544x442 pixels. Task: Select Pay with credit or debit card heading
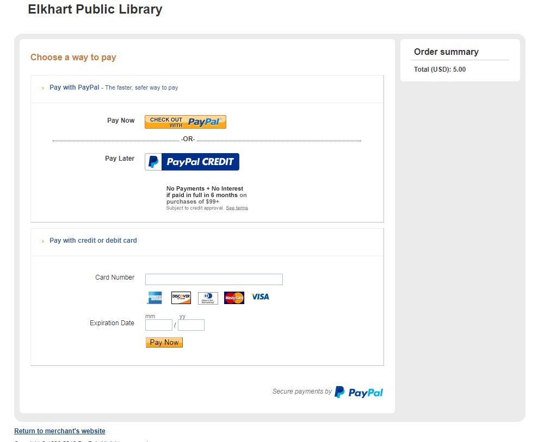point(93,241)
